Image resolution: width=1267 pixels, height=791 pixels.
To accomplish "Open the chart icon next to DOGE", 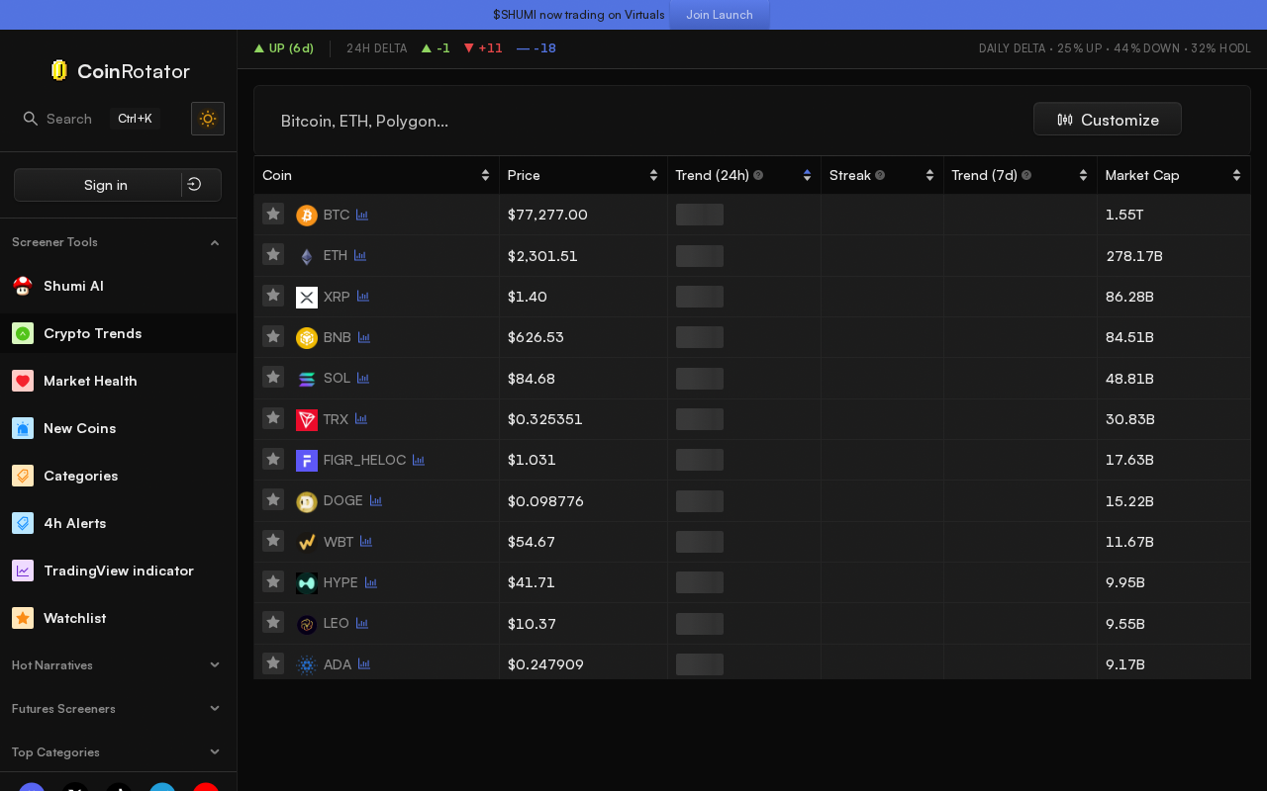I will pyautogui.click(x=376, y=501).
